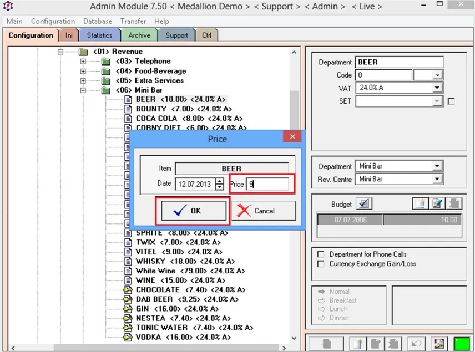Collapse the <06> Mini Bar tree node
This screenshot has width=475, height=352.
[83, 90]
